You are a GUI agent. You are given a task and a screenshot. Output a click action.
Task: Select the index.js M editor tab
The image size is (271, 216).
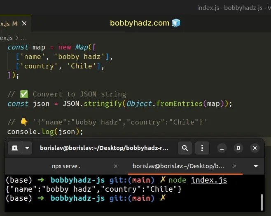click(15, 23)
